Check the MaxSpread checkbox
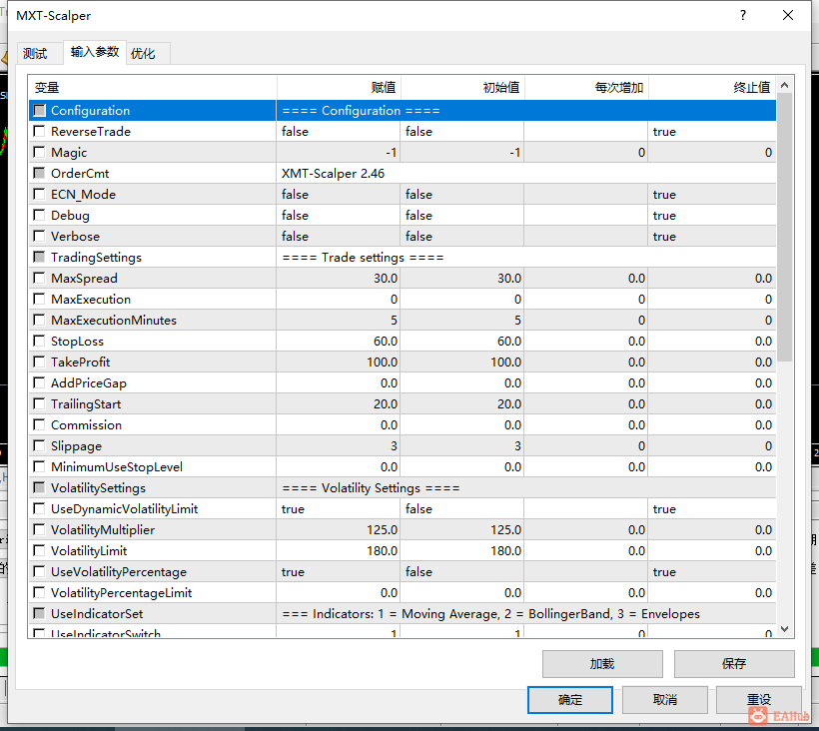Screen dimensions: 819x731 (x=39, y=278)
